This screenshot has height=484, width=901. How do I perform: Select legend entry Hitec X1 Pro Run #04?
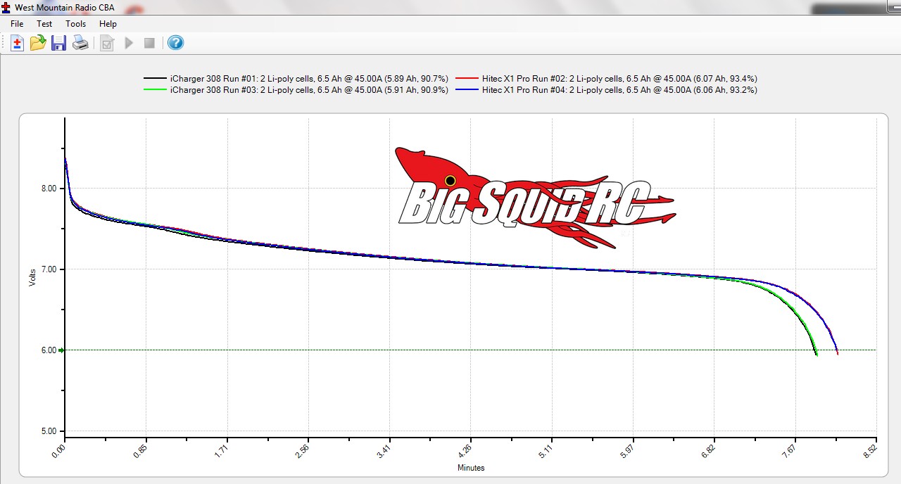619,90
